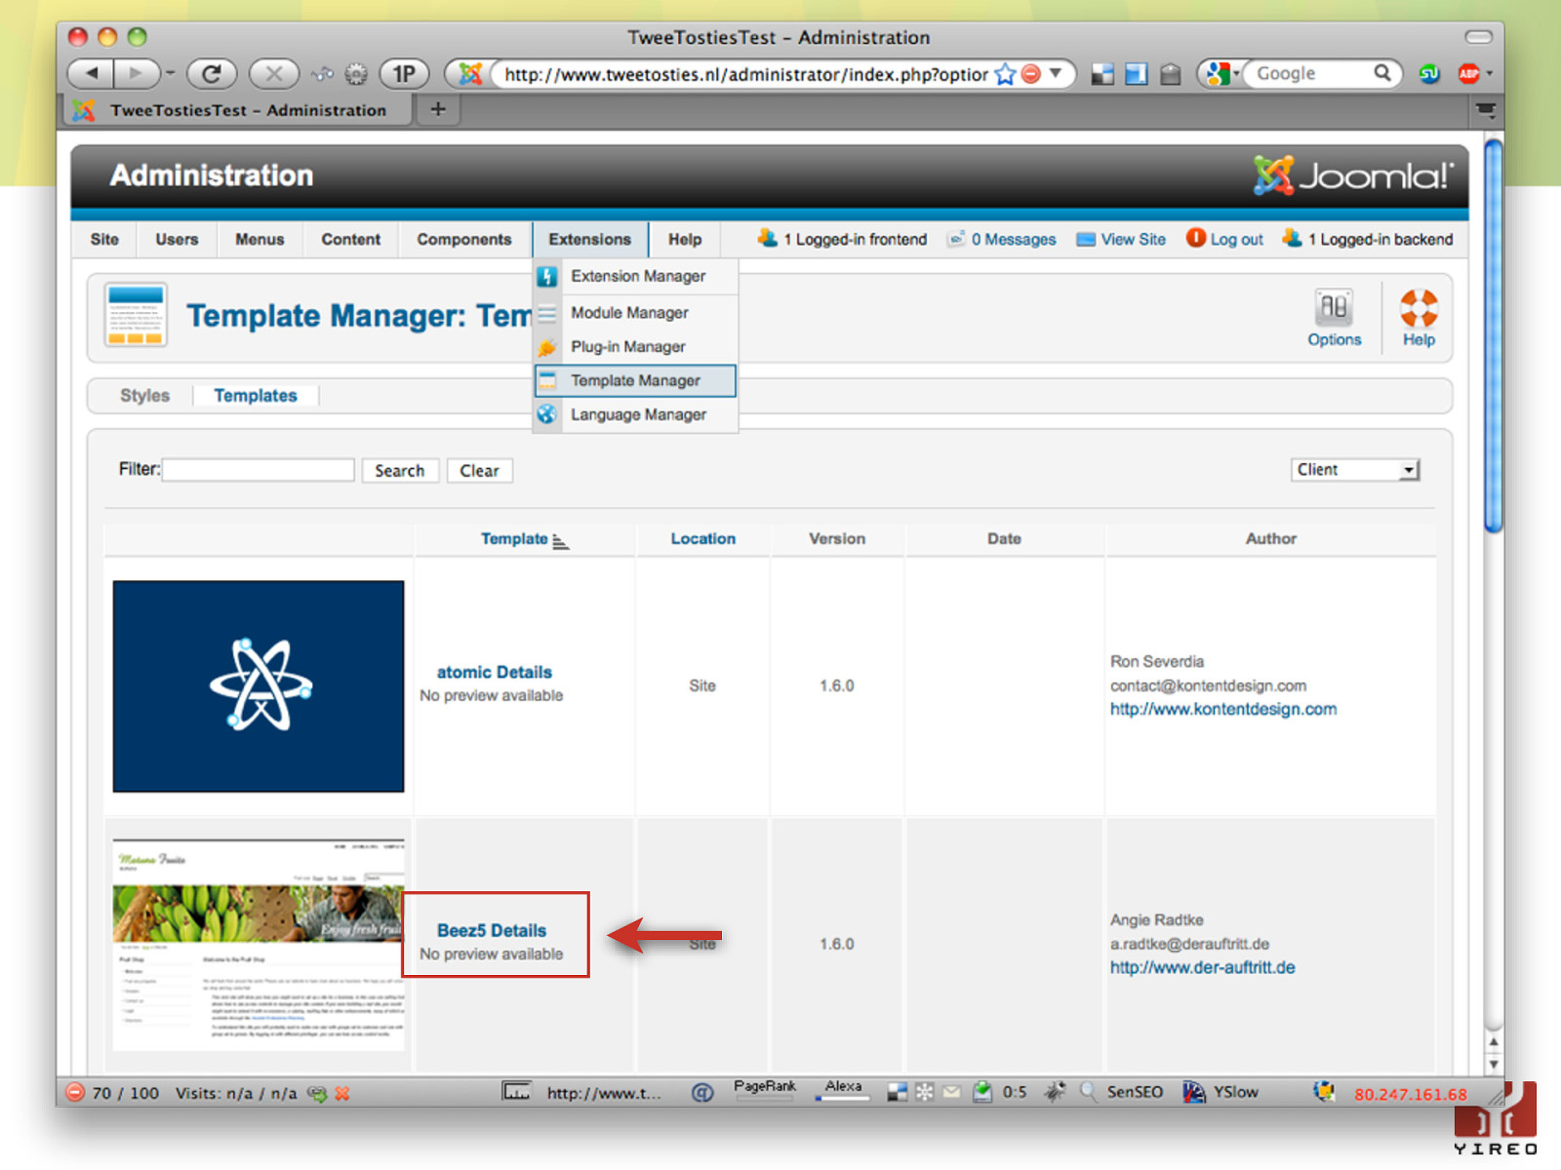
Task: Open a new browser tab with plus button
Action: click(x=438, y=109)
